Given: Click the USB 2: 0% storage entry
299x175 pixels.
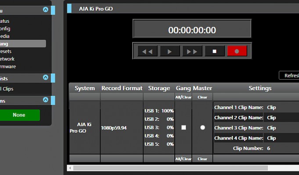Looking at the screenshot, I should point(159,119).
